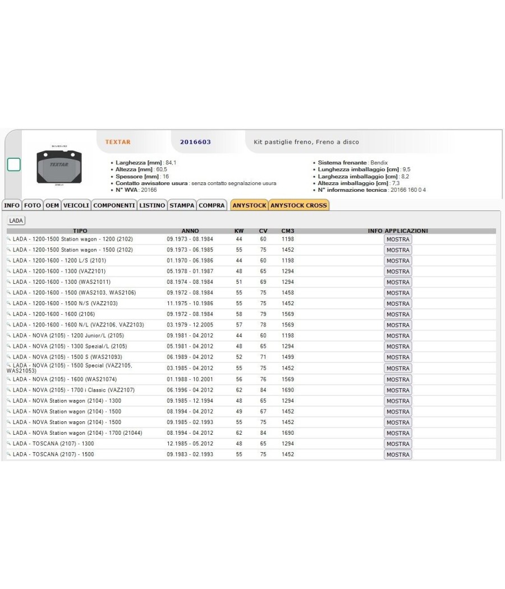Open the ANYSTOCK tab

point(249,205)
